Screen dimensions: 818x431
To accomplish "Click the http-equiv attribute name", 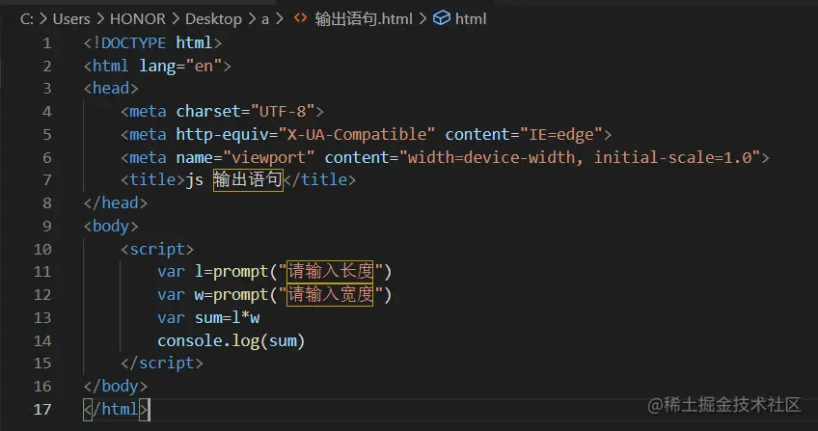I will [222, 134].
